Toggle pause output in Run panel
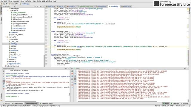Screen dimensions: 191x107 (x=72, y=76)
